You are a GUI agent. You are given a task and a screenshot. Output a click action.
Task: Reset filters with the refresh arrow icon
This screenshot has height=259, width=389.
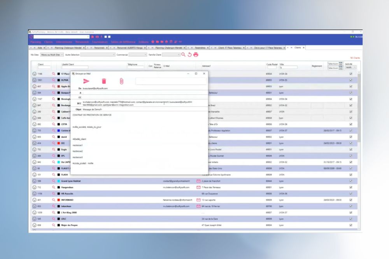point(189,55)
